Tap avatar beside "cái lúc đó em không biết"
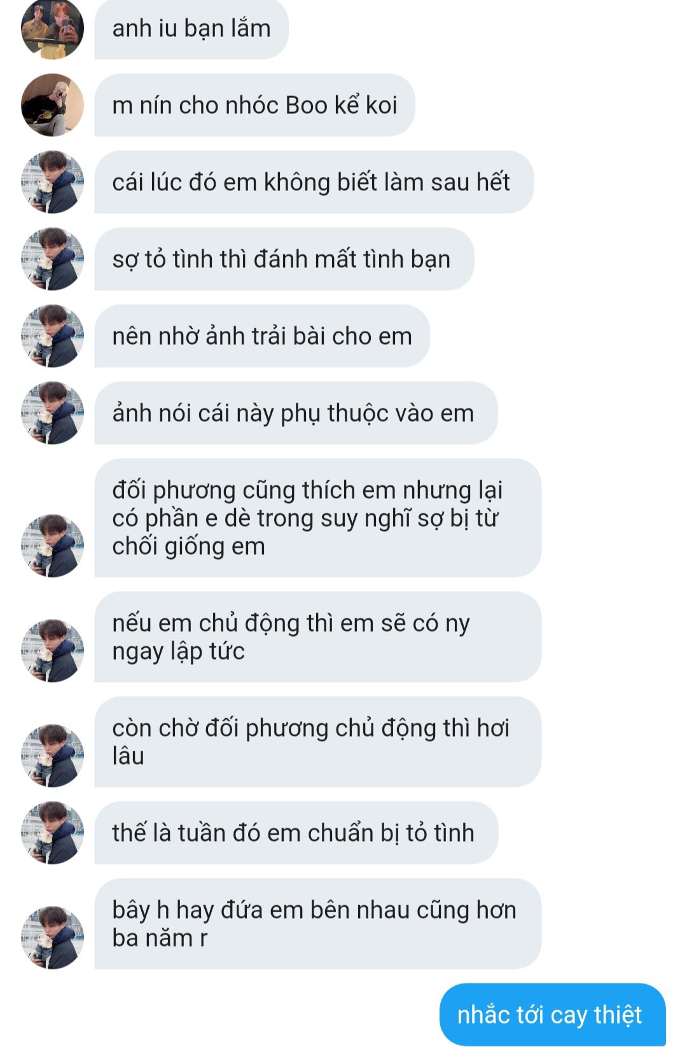The height and width of the screenshot is (1049, 687). click(x=53, y=182)
